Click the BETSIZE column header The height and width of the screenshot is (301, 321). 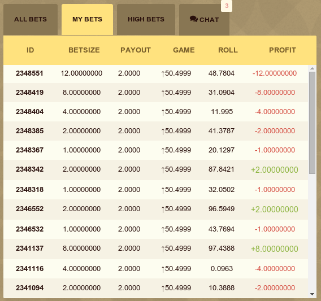pyautogui.click(x=84, y=50)
